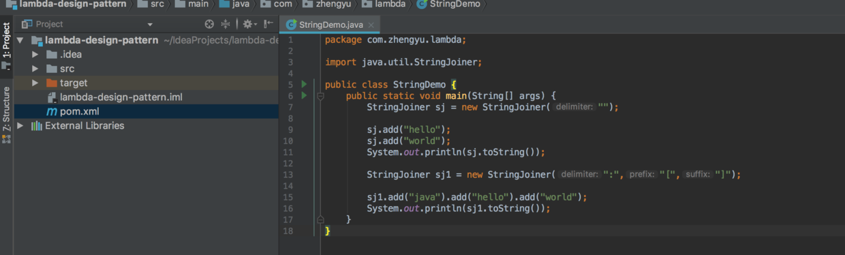845x255 pixels.
Task: Click the closing fold marker of the main method
Action: tap(320, 220)
